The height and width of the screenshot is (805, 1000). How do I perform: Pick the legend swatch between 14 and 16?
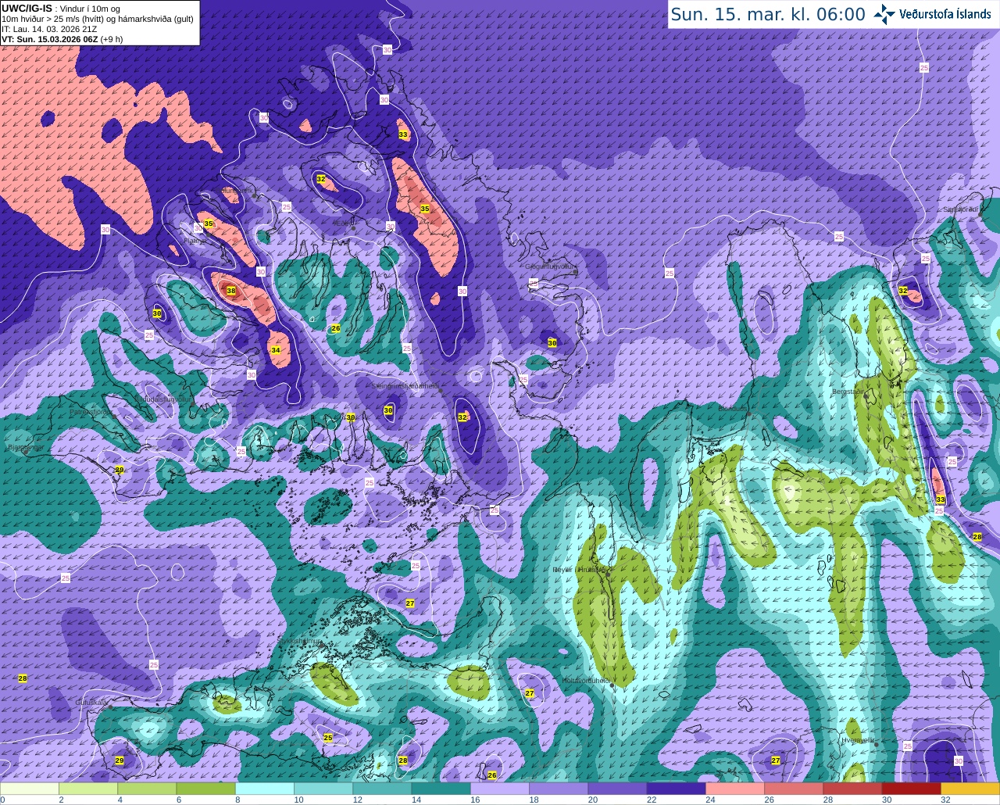[x=441, y=789]
